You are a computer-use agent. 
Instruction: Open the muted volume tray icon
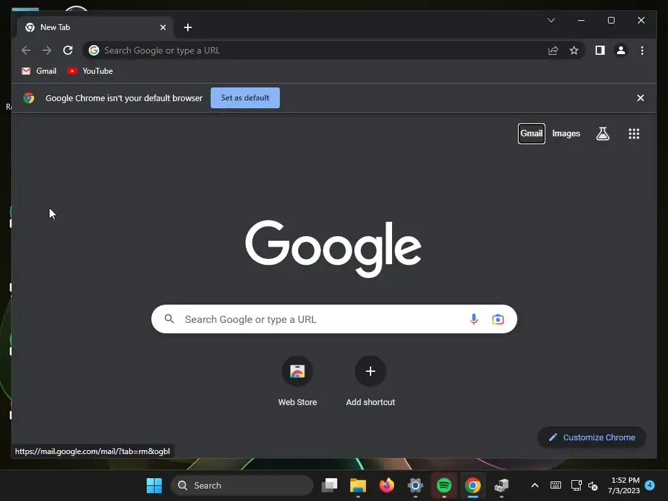pos(592,485)
